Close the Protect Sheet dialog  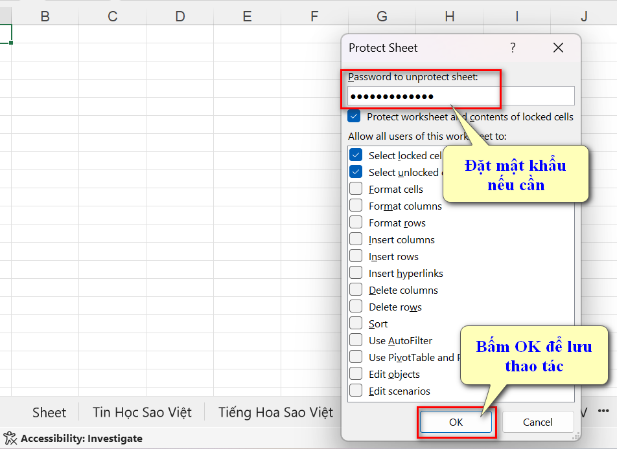tap(558, 48)
